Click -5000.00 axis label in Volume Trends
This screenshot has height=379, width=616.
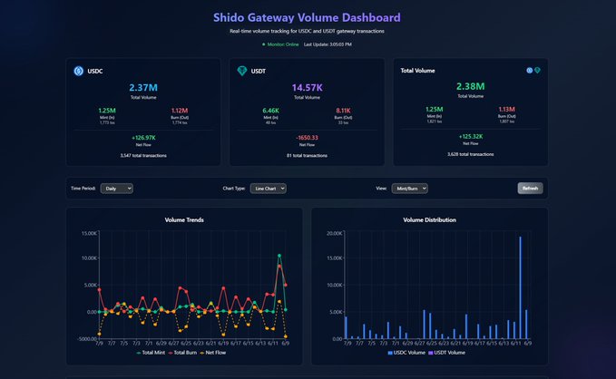88,338
